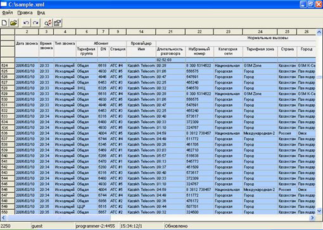The image size is (323, 230).
Task: Click the Open folder toolbar icon
Action: coord(14,23)
